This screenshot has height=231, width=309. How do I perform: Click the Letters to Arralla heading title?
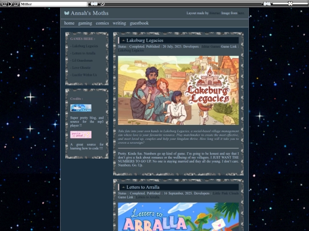click(x=143, y=187)
